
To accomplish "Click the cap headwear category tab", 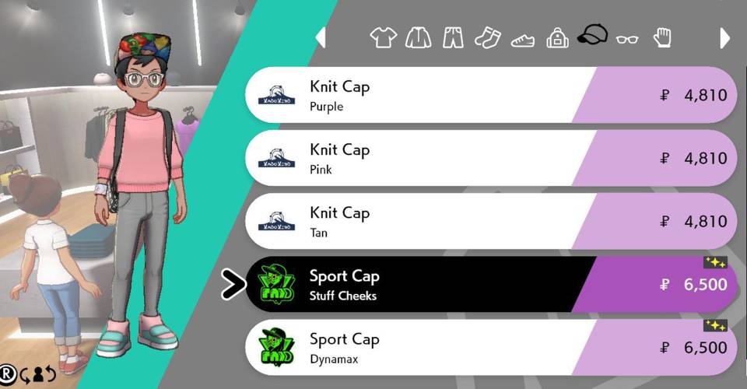I will pos(592,34).
